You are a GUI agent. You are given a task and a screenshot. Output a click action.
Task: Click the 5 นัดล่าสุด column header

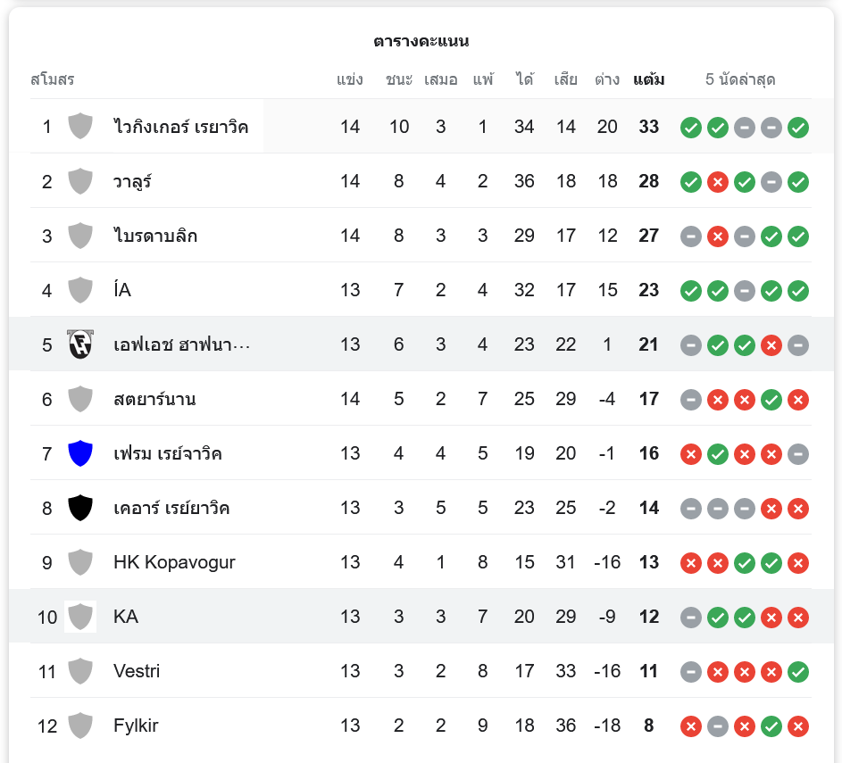[x=740, y=79]
